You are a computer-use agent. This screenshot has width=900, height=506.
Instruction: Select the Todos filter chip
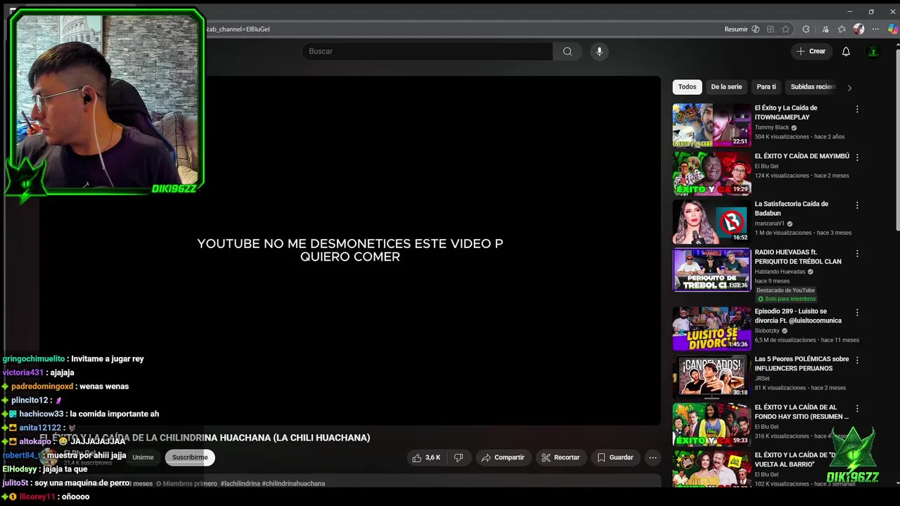(687, 87)
